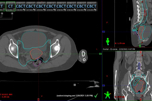Select the first CBCT thumbnail dated 3/31/2021
The image size is (152, 101).
click(x=82, y=6)
